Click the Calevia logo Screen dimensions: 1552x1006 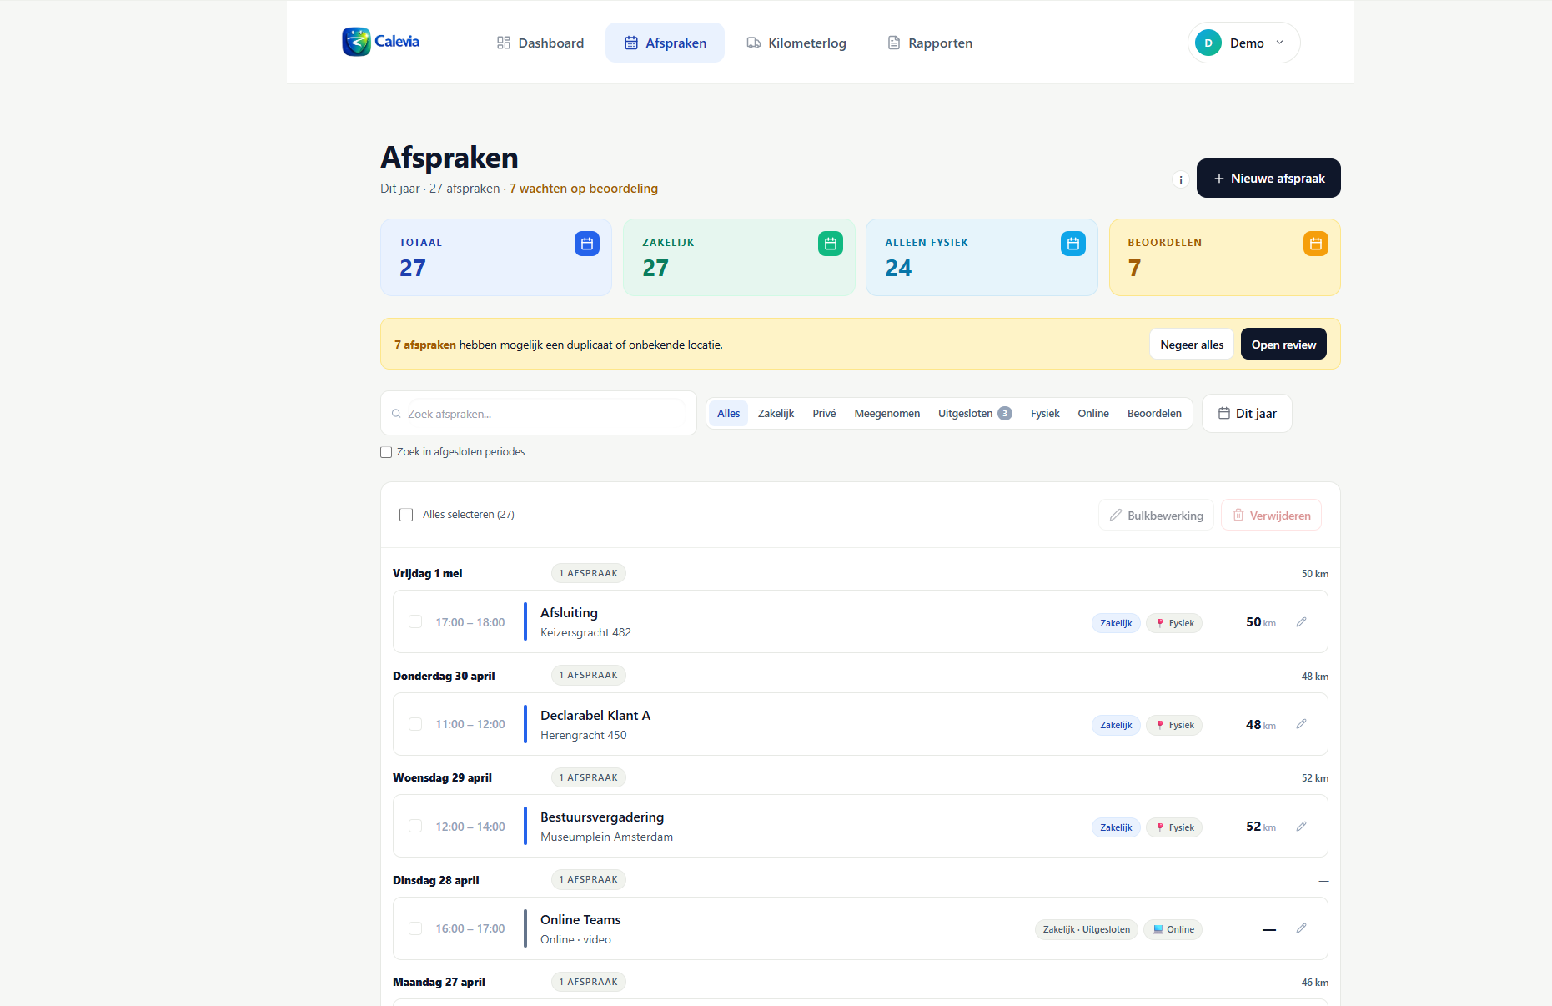click(x=381, y=42)
